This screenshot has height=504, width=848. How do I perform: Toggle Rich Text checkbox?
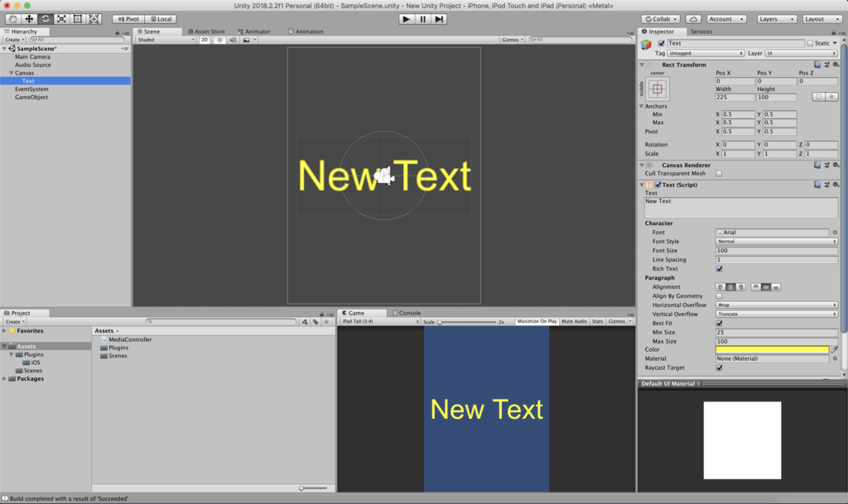click(x=720, y=269)
